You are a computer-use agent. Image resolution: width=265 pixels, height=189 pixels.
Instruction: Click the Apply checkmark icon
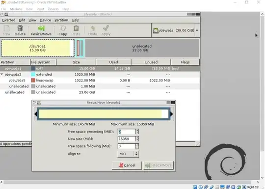[x=106, y=28]
